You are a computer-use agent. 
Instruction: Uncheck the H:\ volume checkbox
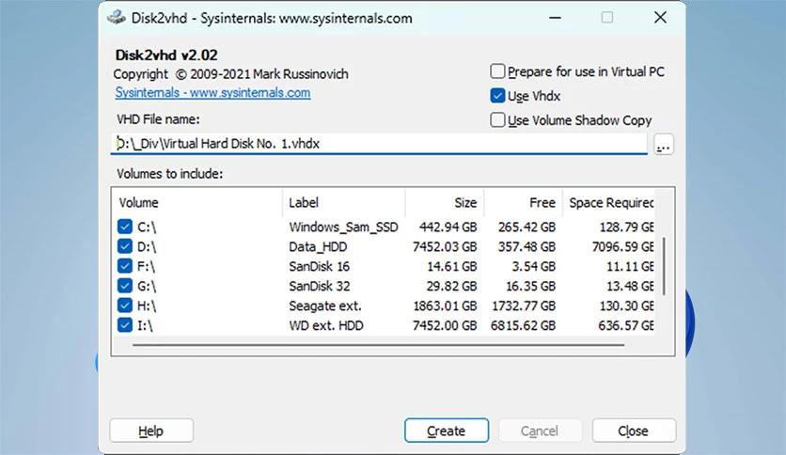[x=125, y=306]
